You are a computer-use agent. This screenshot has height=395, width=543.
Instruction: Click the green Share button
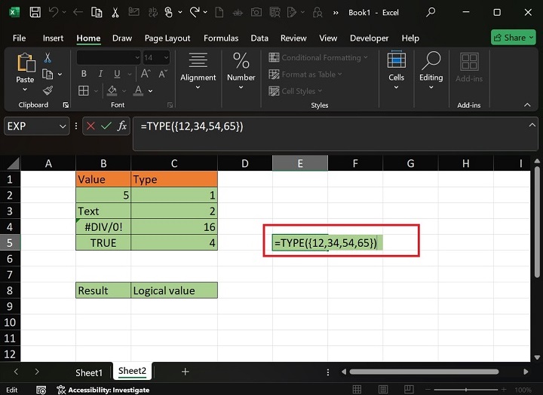pos(513,38)
